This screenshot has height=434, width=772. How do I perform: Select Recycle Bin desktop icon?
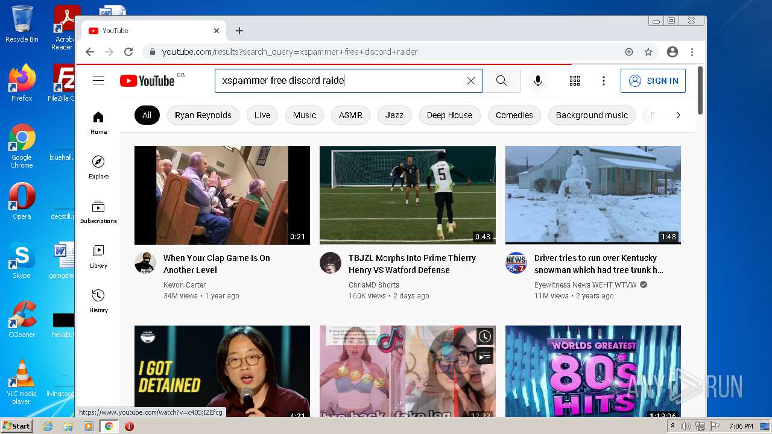pyautogui.click(x=22, y=24)
